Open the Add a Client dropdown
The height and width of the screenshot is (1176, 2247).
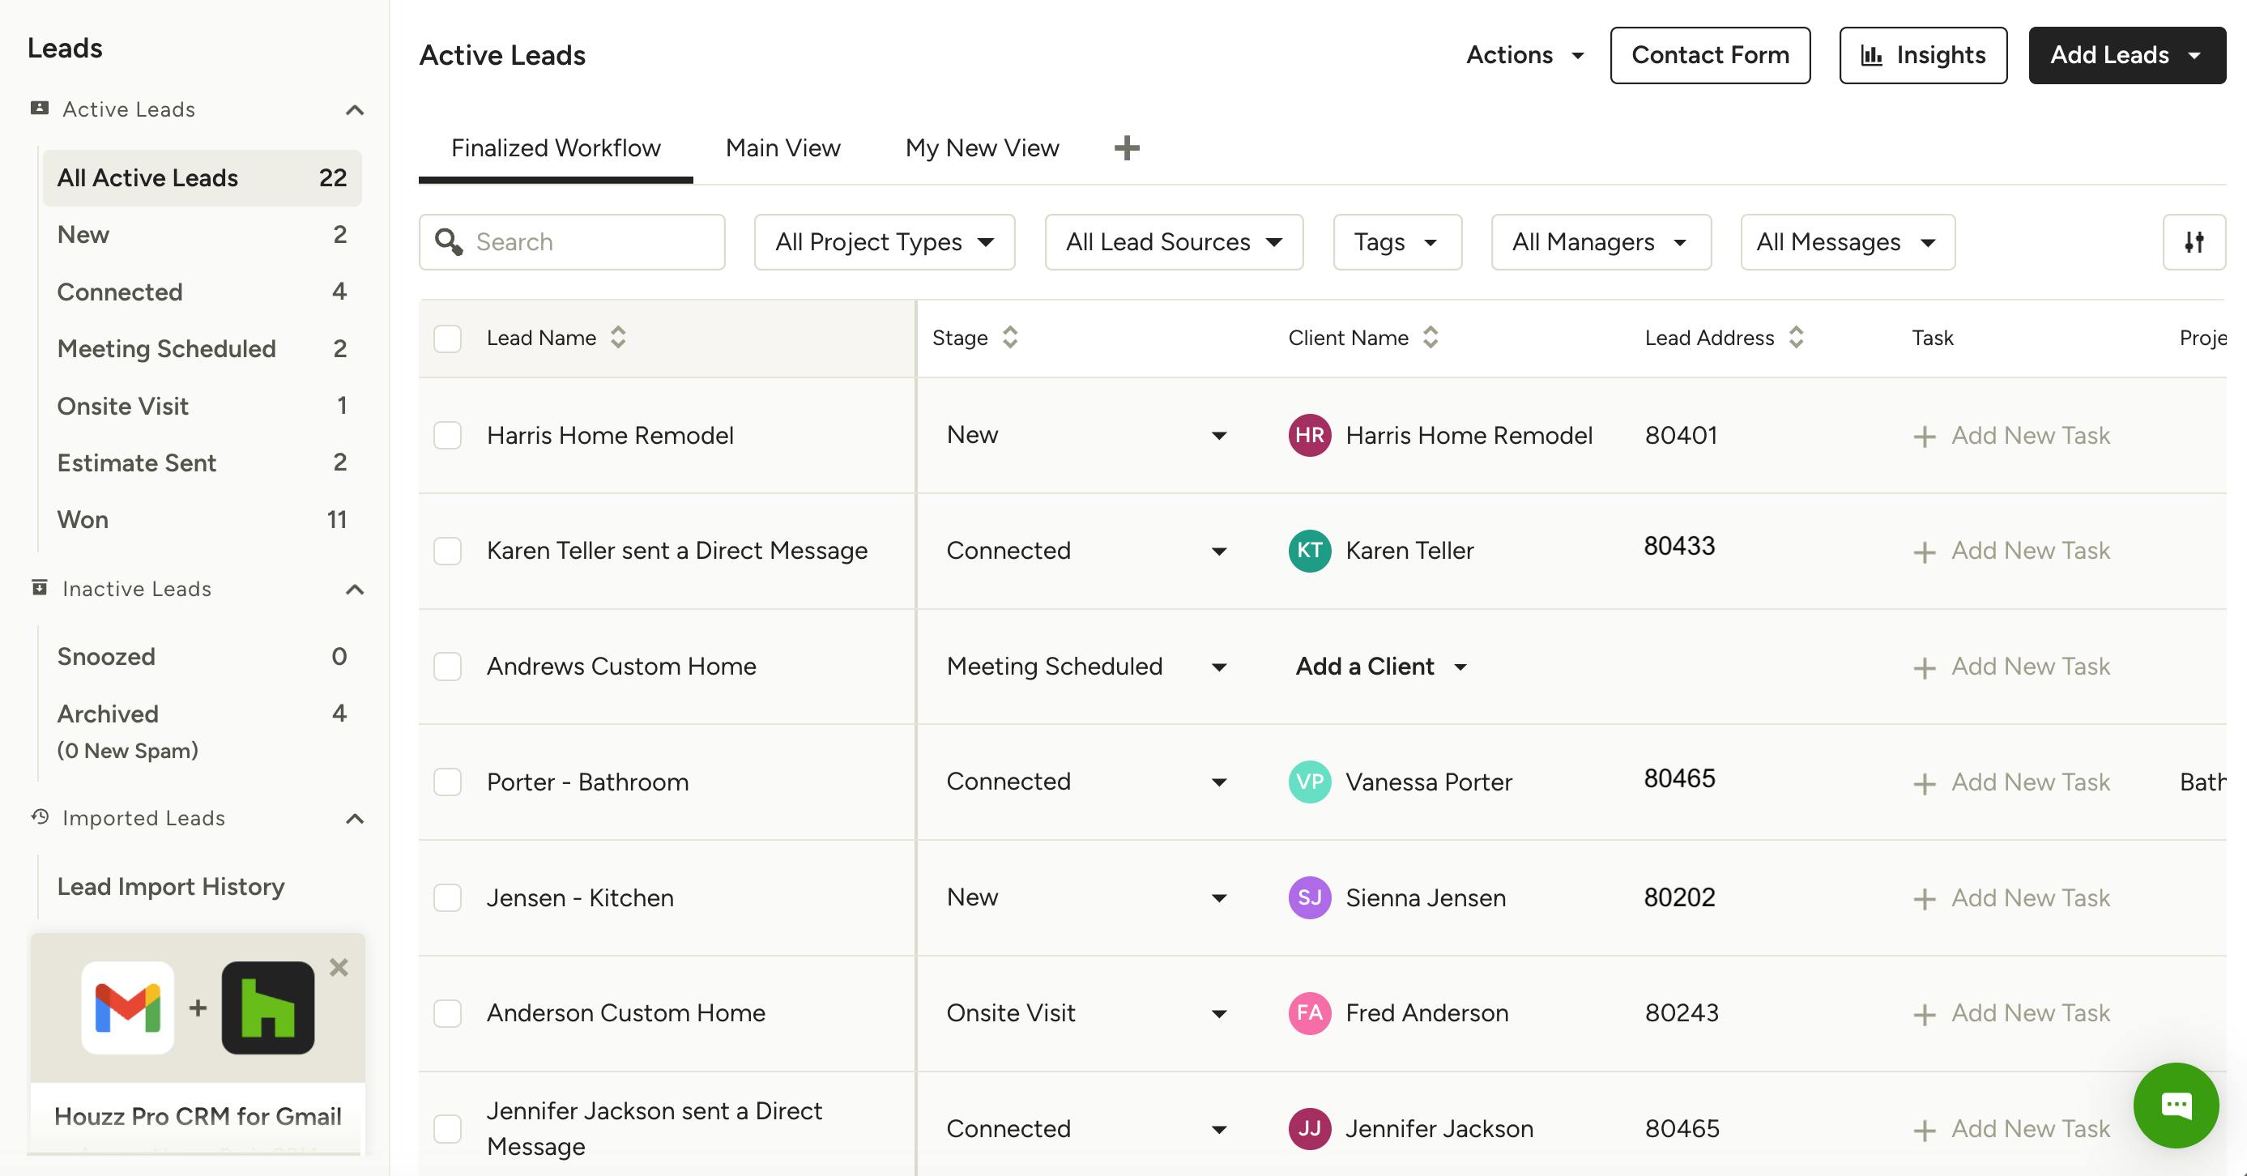click(1380, 667)
